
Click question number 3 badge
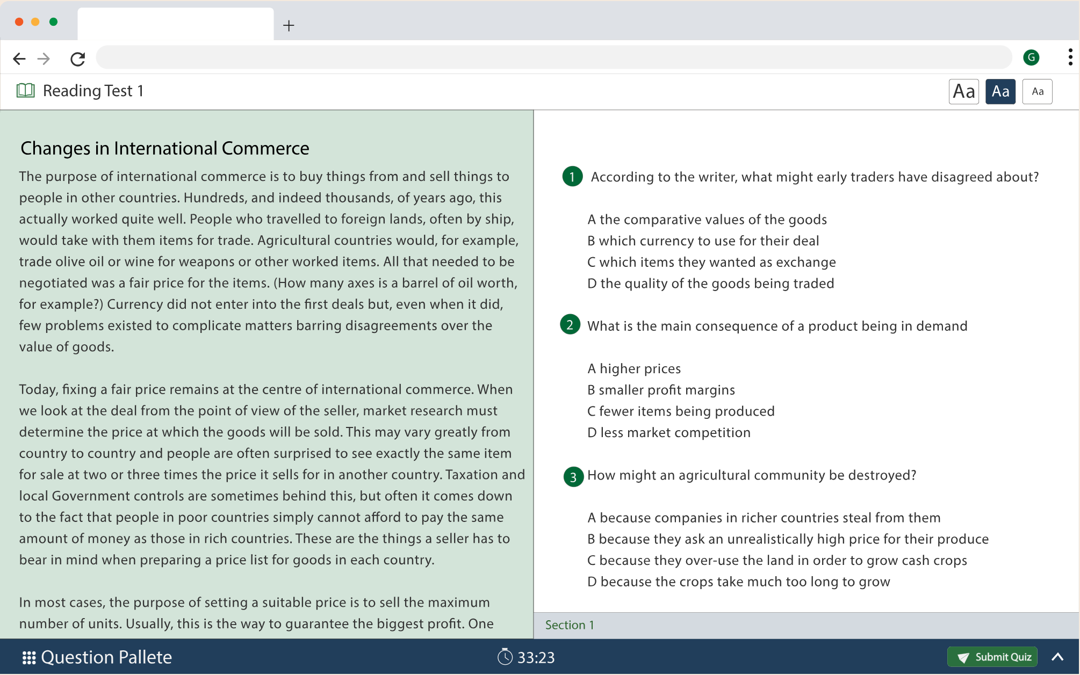pyautogui.click(x=573, y=476)
